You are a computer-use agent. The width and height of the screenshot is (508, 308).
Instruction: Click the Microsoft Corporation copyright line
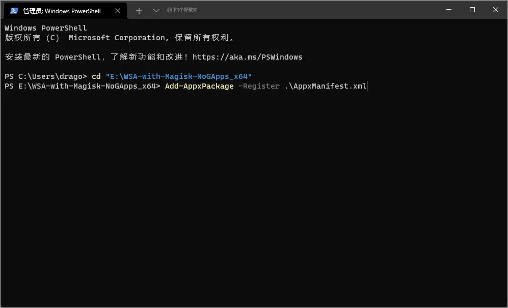[x=119, y=38]
